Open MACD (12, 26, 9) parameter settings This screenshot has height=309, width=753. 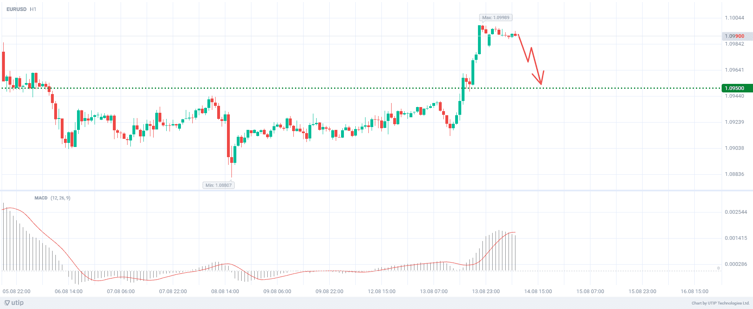60,198
